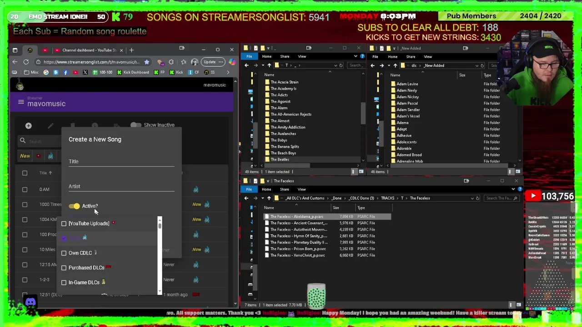The height and width of the screenshot is (327, 582).
Task: Open recent locations dropdown in _New Added window
Action: pyautogui.click(x=389, y=65)
